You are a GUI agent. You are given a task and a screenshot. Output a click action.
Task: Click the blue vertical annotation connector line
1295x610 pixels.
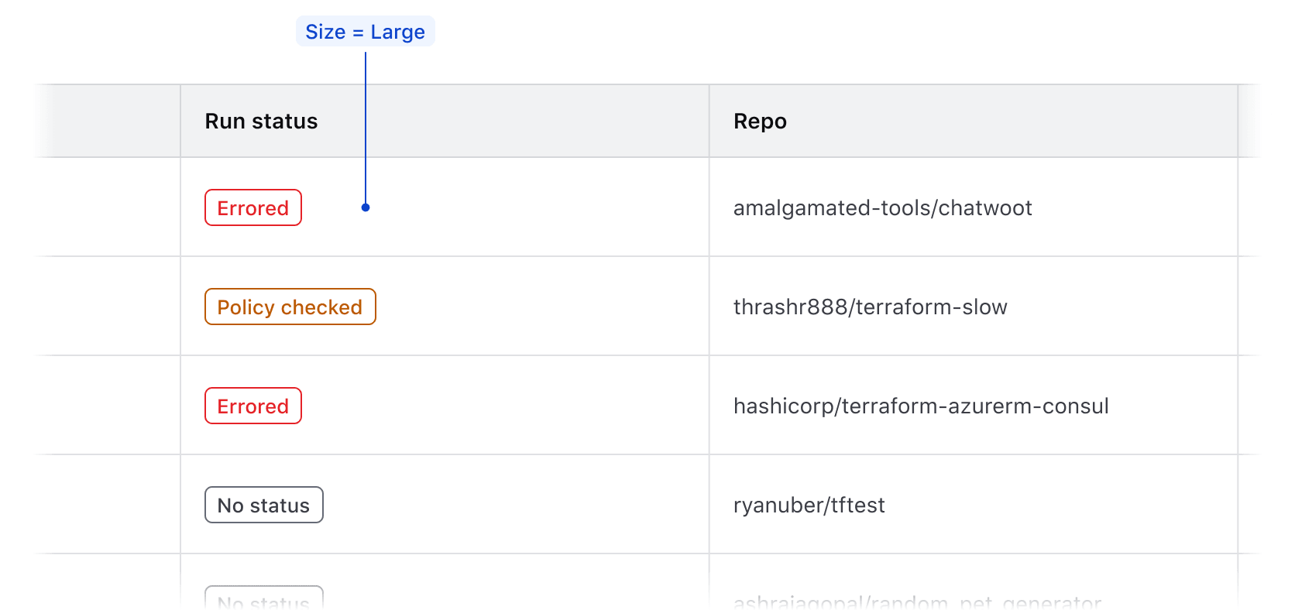(x=366, y=124)
